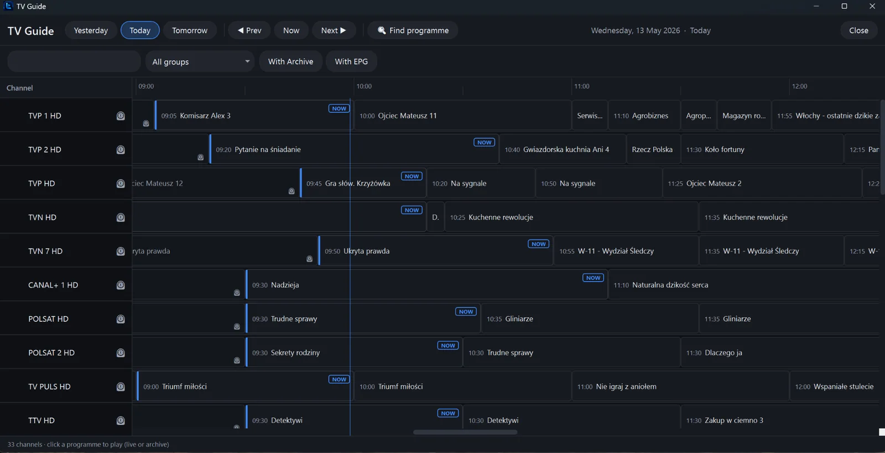Screen dimensions: 885x453
Task: Open Rzecz Polska programme
Action: coord(653,149)
